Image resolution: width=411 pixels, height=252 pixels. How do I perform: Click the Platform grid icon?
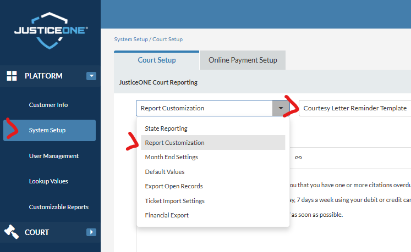point(12,76)
